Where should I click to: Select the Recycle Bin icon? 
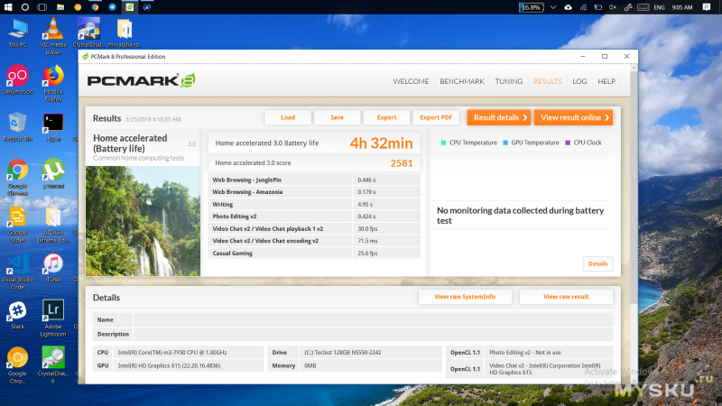17,127
